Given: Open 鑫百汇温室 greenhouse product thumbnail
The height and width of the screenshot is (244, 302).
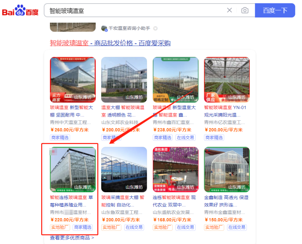Looking at the screenshot, I should point(176,79).
